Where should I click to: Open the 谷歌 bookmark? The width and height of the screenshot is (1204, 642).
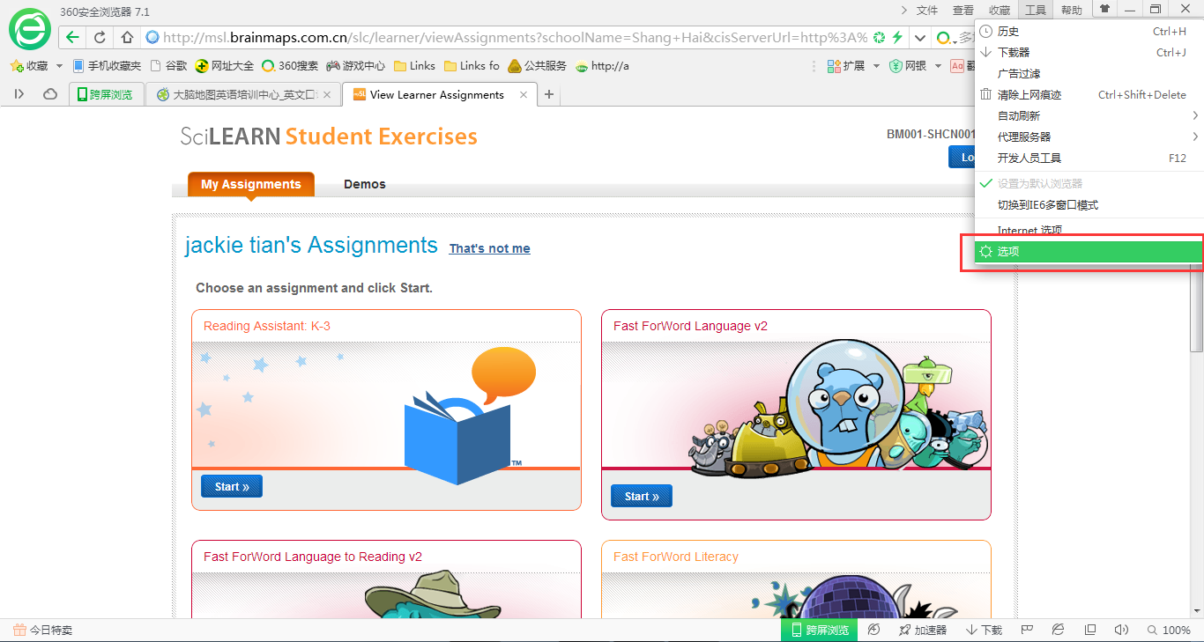[169, 66]
